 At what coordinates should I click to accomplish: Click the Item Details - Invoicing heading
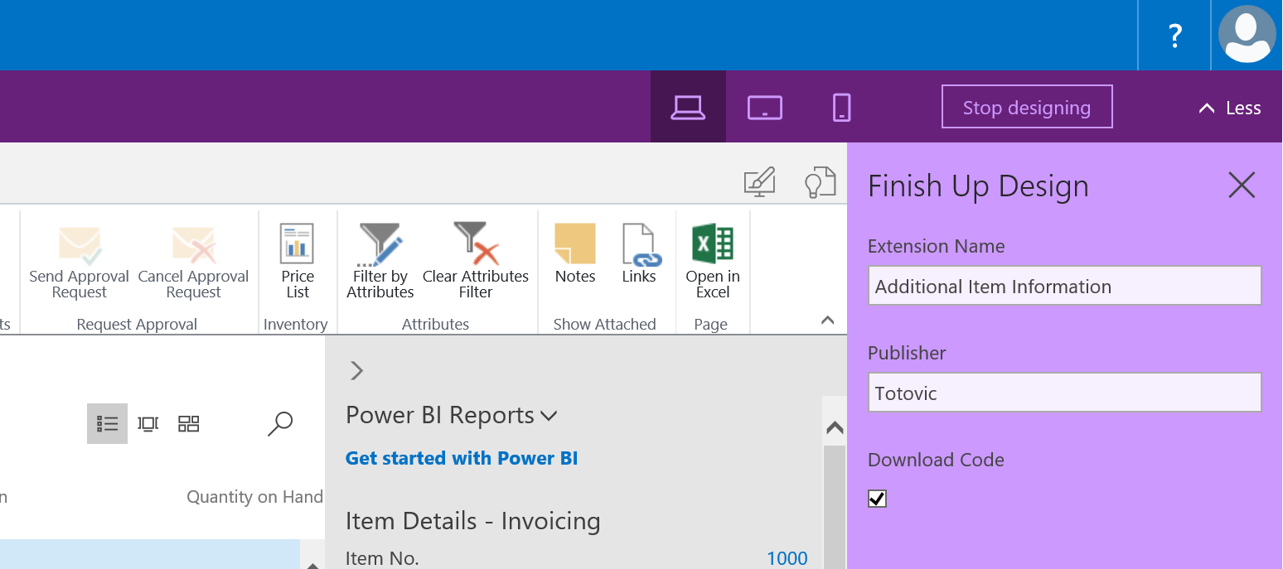click(473, 521)
